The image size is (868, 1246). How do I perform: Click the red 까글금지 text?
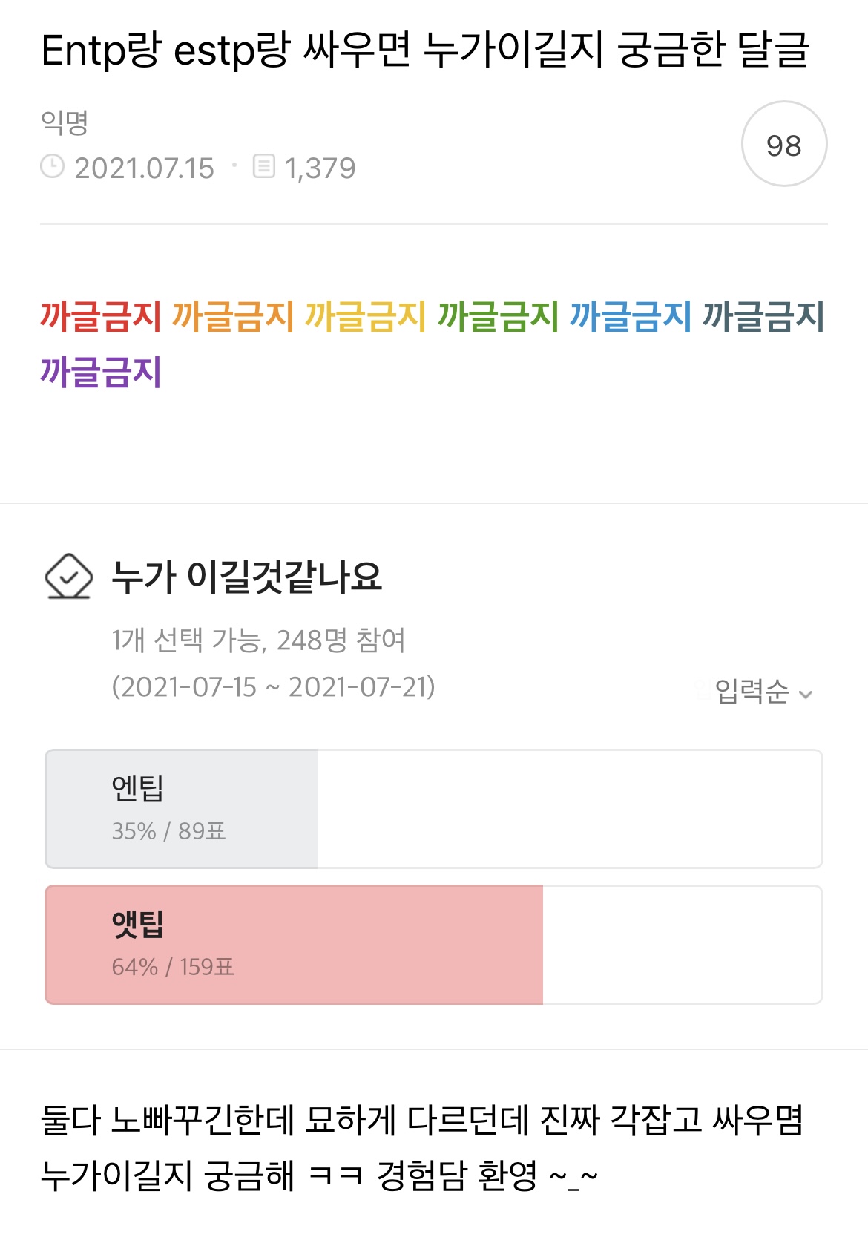[100, 316]
